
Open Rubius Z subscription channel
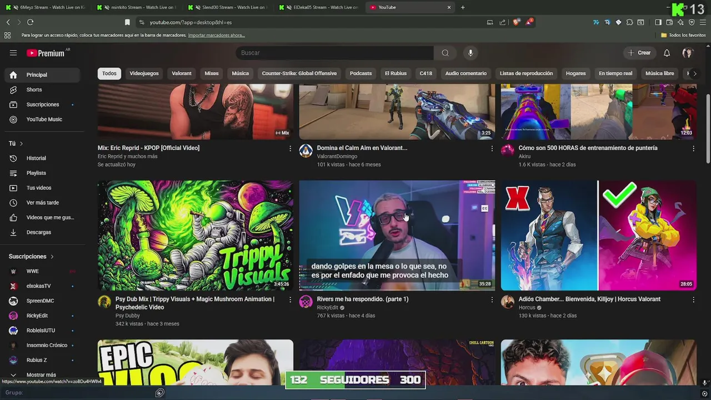(42, 360)
